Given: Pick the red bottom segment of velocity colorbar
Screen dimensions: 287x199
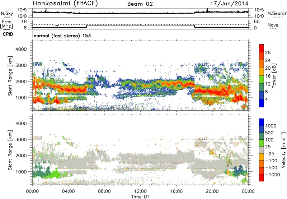Looking at the screenshot, I should pos(262,178).
